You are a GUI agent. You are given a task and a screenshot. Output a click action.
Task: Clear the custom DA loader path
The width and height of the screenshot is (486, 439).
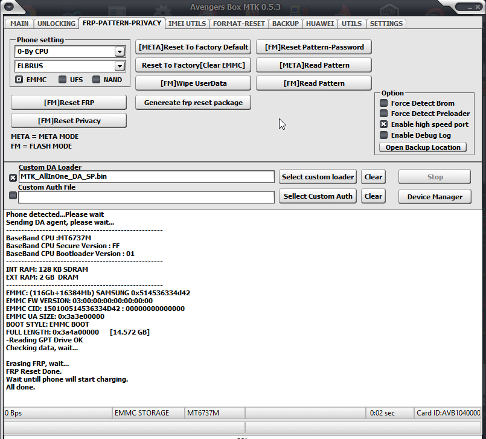pyautogui.click(x=373, y=177)
